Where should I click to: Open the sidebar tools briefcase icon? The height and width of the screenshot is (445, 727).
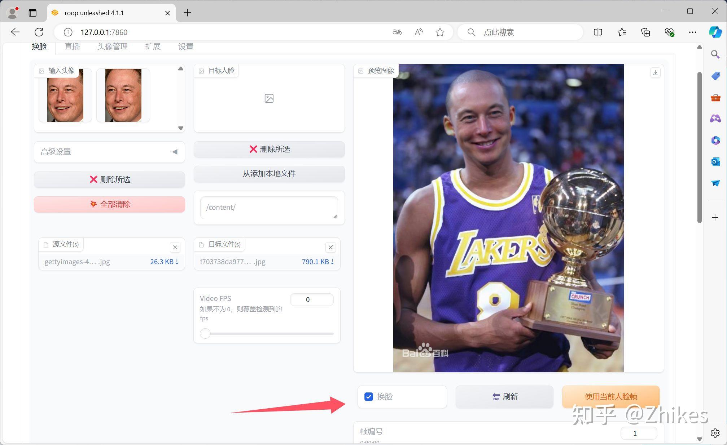pos(715,97)
